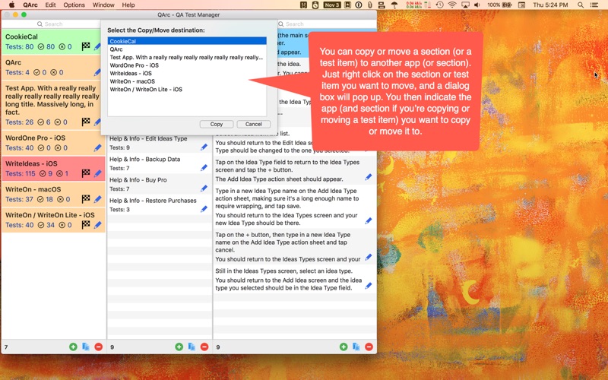Viewport: 608px width, 380px height.
Task: Click the Copy button in the destination dialog
Action: (217, 124)
